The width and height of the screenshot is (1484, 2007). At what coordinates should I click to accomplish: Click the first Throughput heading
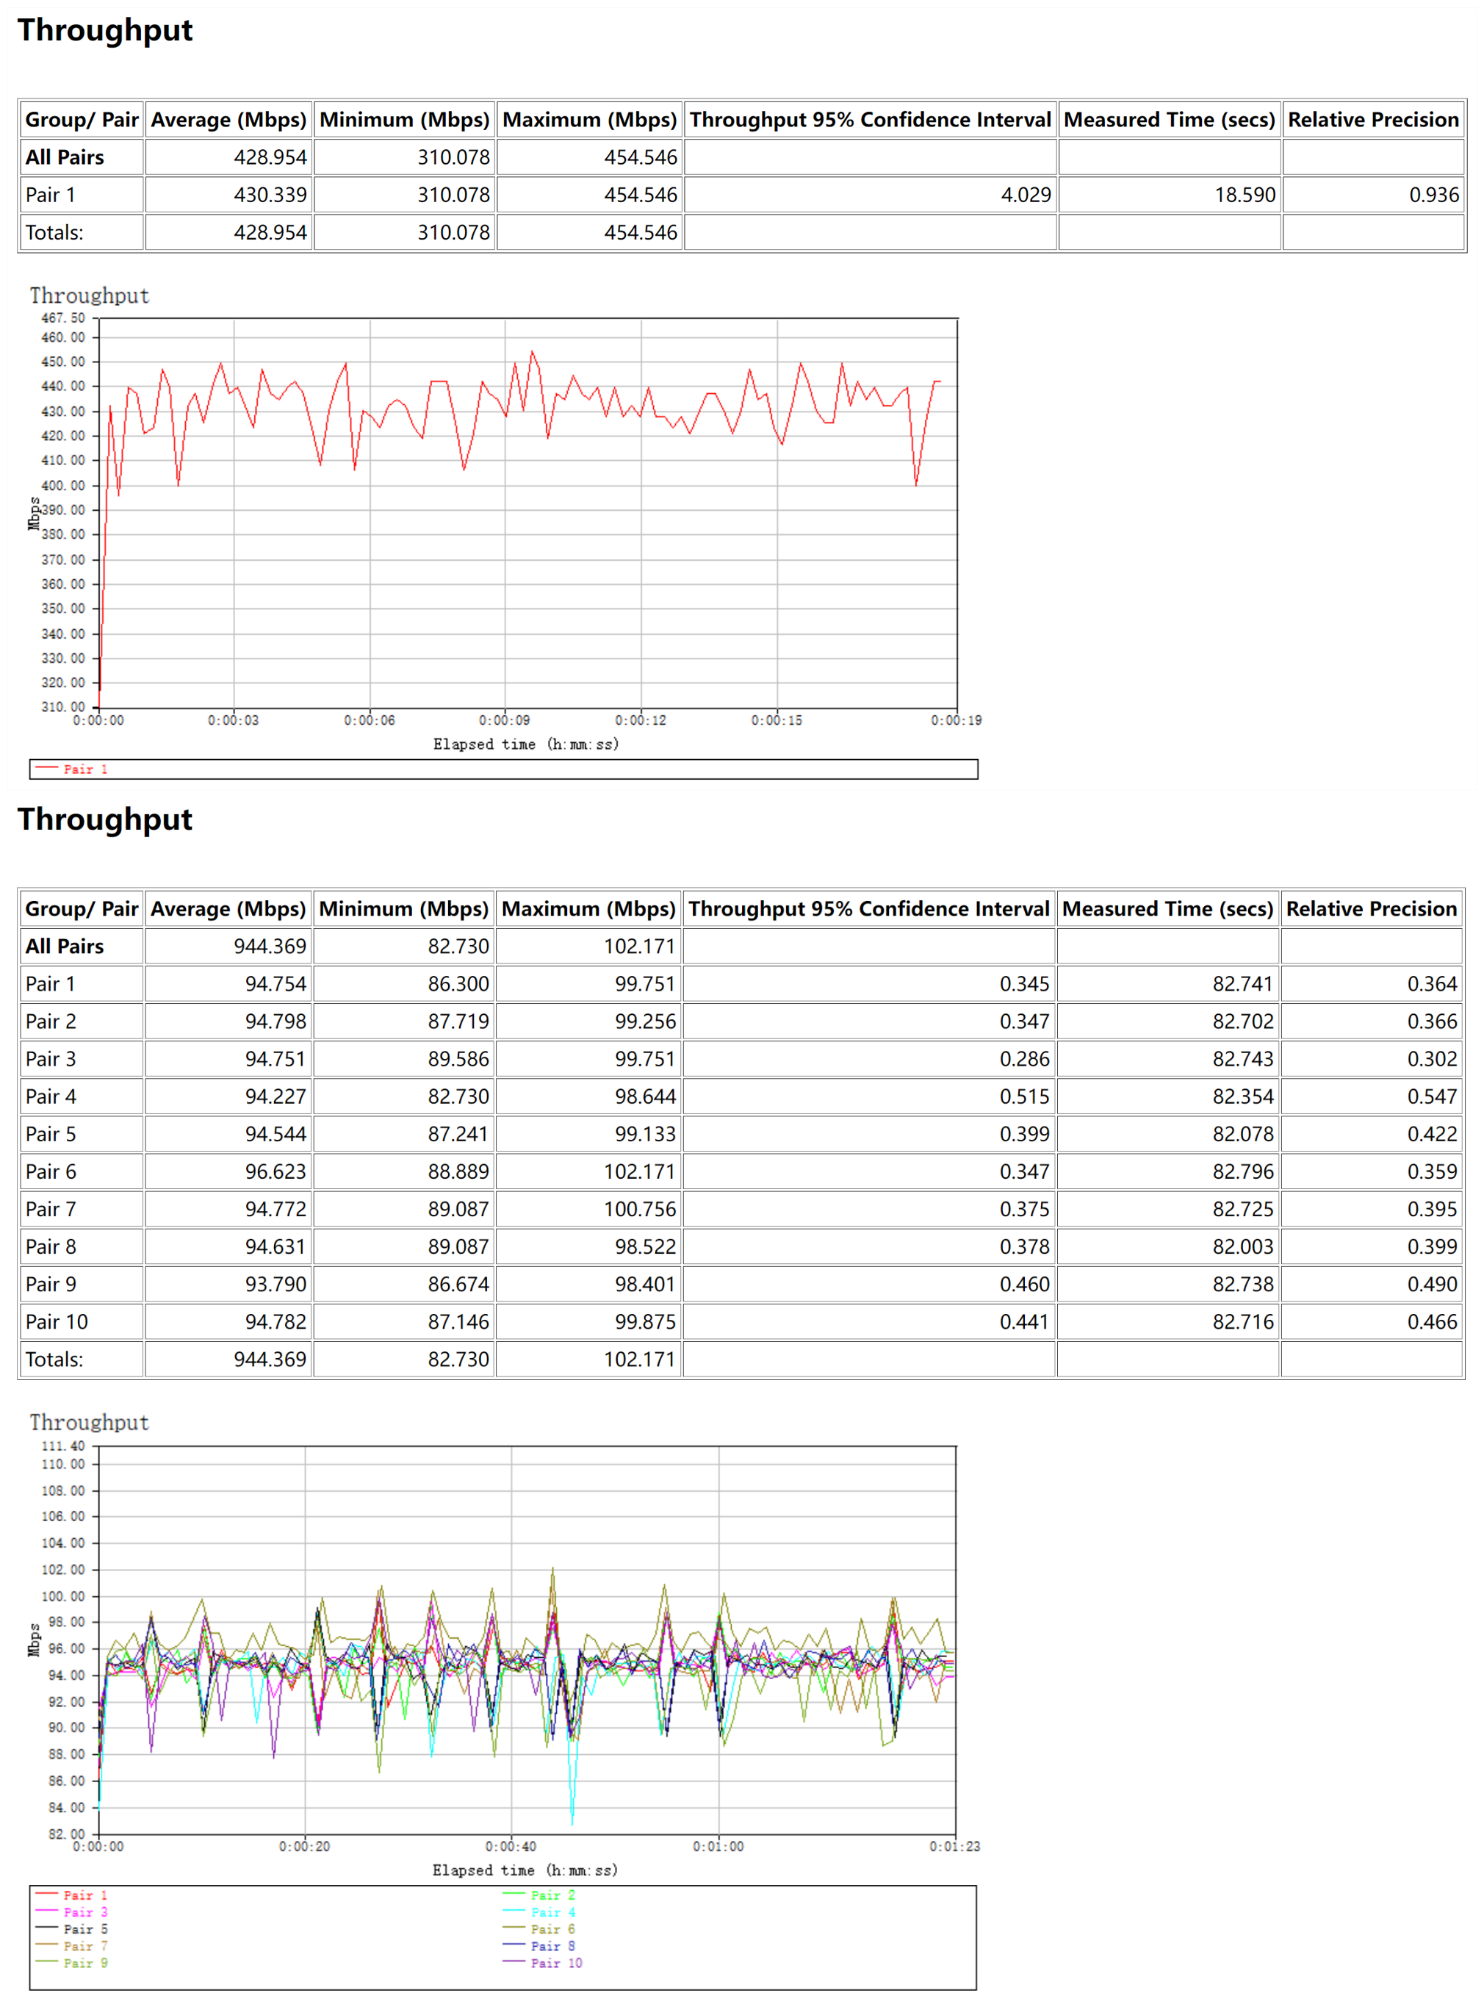[x=105, y=31]
